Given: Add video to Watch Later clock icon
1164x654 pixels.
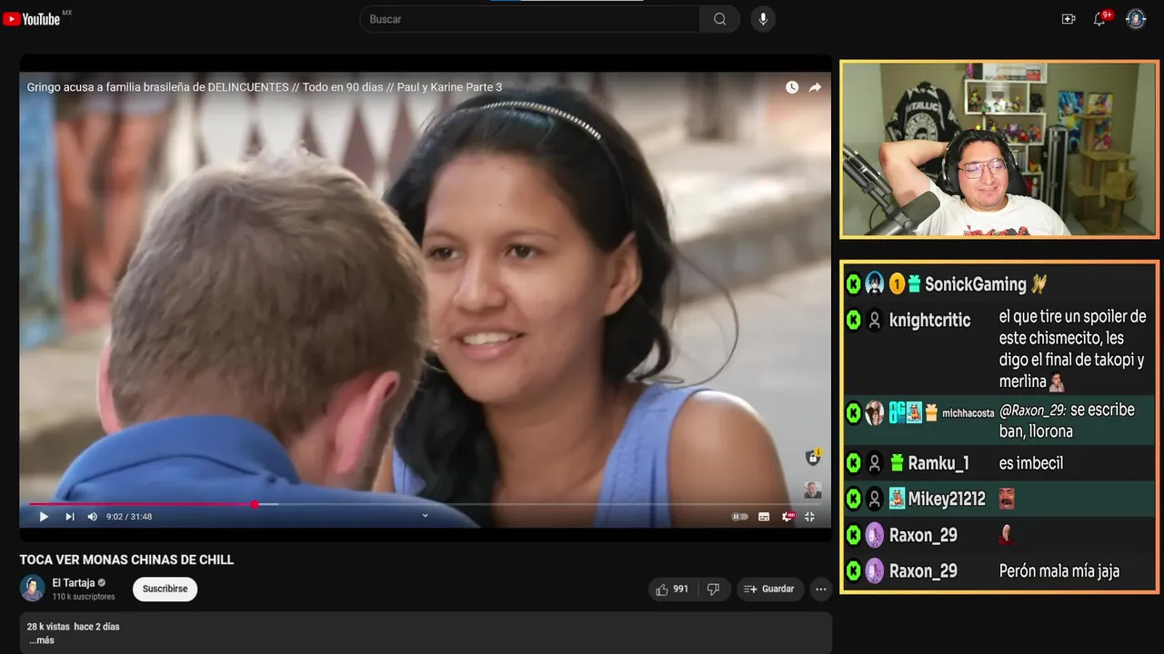Looking at the screenshot, I should point(792,87).
